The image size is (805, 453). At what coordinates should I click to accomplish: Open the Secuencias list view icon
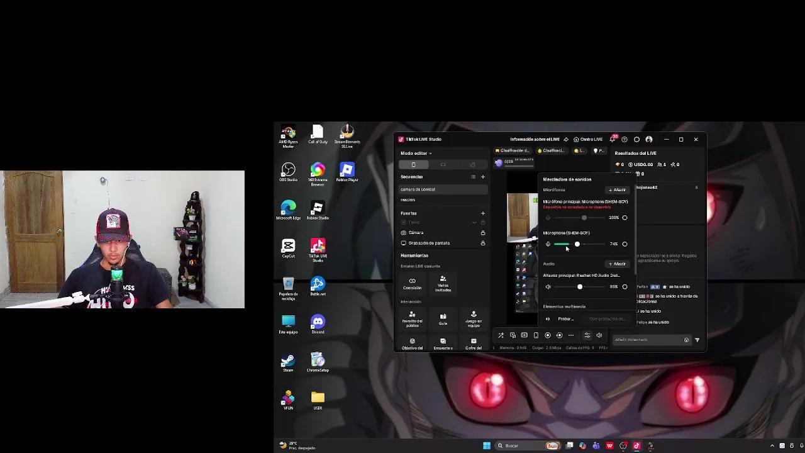click(x=473, y=177)
